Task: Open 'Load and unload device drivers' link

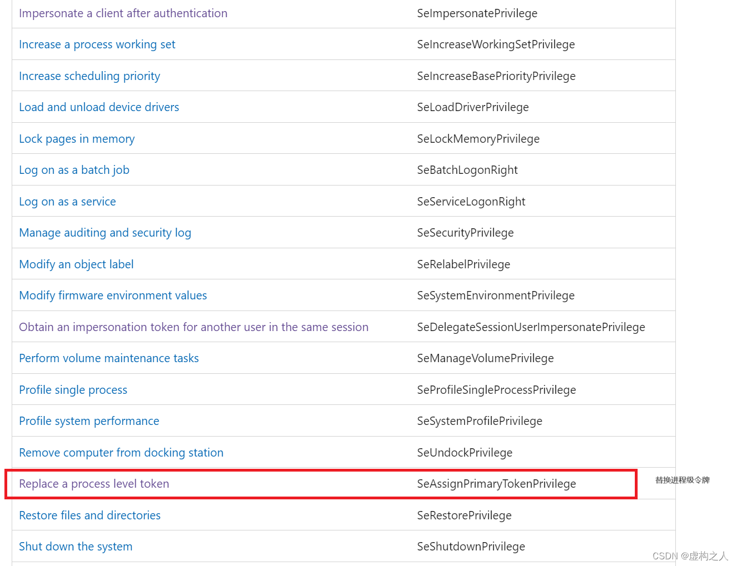Action: click(x=99, y=107)
